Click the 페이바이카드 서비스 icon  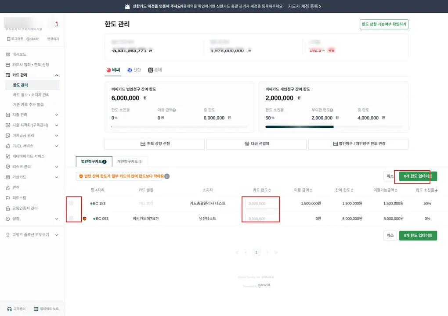tap(8, 156)
